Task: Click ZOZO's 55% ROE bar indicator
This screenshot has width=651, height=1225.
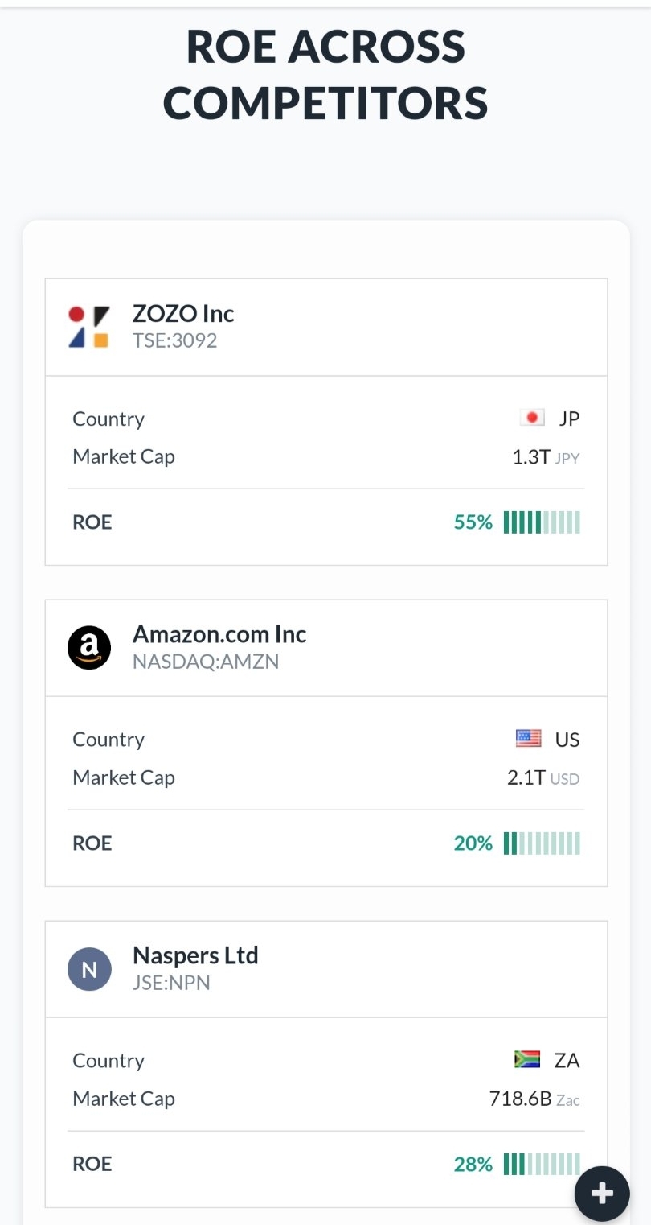Action: 541,522
